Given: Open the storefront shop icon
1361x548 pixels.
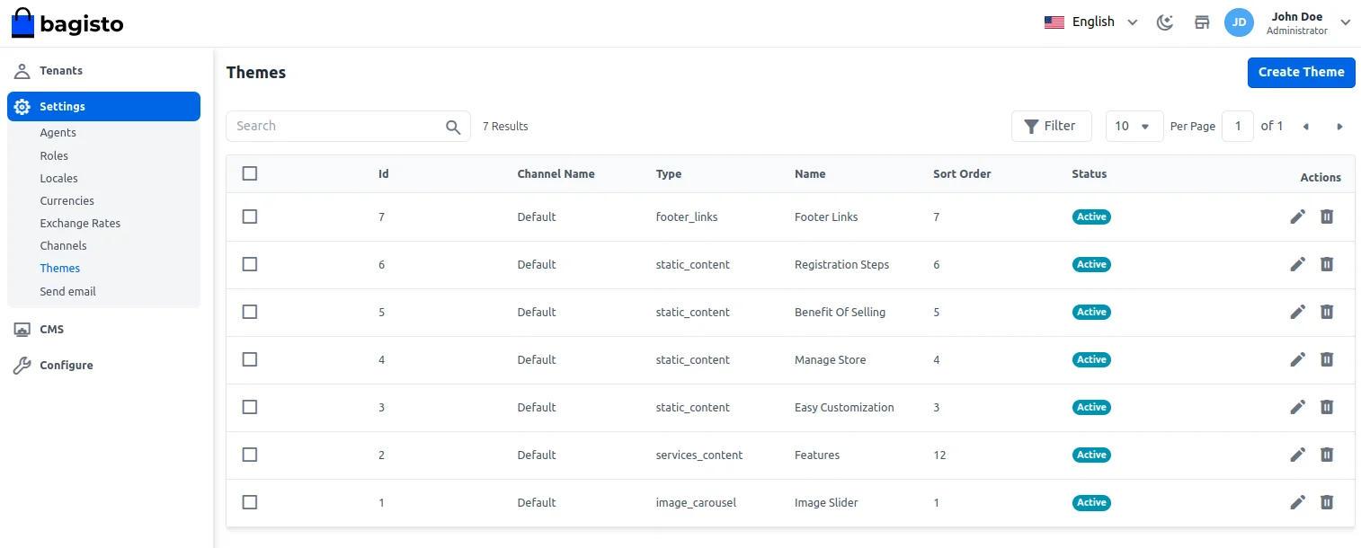Looking at the screenshot, I should [1202, 22].
